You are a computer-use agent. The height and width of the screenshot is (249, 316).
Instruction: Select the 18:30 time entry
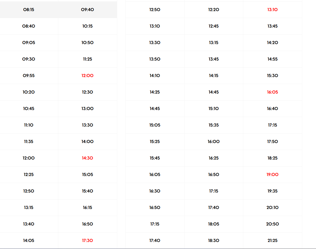214,241
